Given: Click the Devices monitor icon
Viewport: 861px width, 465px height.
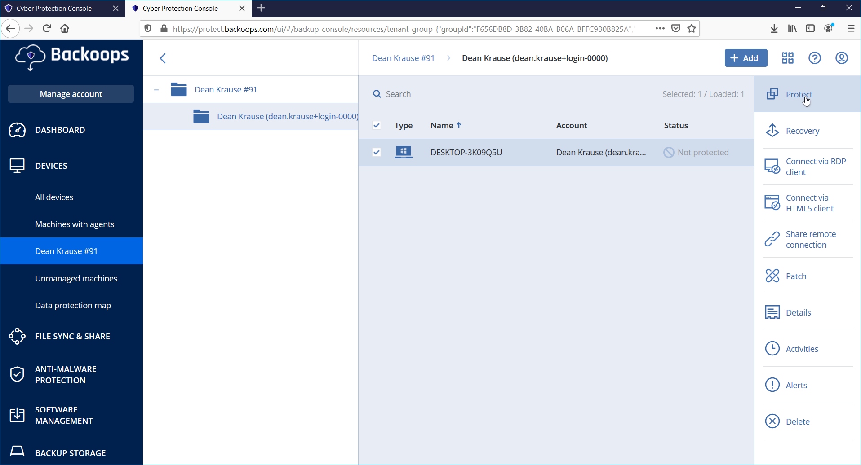Looking at the screenshot, I should [17, 166].
